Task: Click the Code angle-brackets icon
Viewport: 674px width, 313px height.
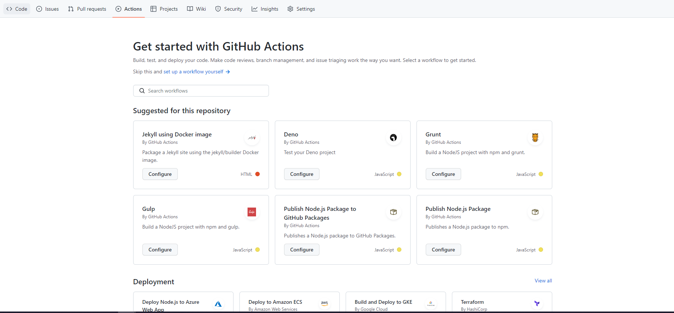Action: pyautogui.click(x=9, y=9)
